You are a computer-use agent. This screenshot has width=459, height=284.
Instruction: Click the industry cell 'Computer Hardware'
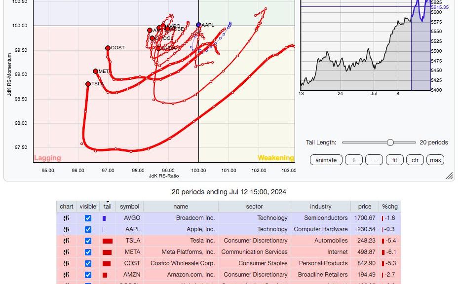point(321,229)
